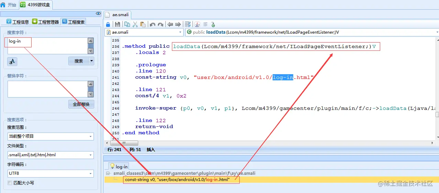439x193 pixels.
Task: Click the 搜索 search button
Action: (x=79, y=61)
